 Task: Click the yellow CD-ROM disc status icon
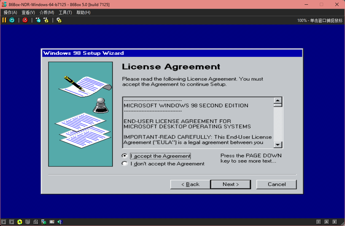point(20,222)
